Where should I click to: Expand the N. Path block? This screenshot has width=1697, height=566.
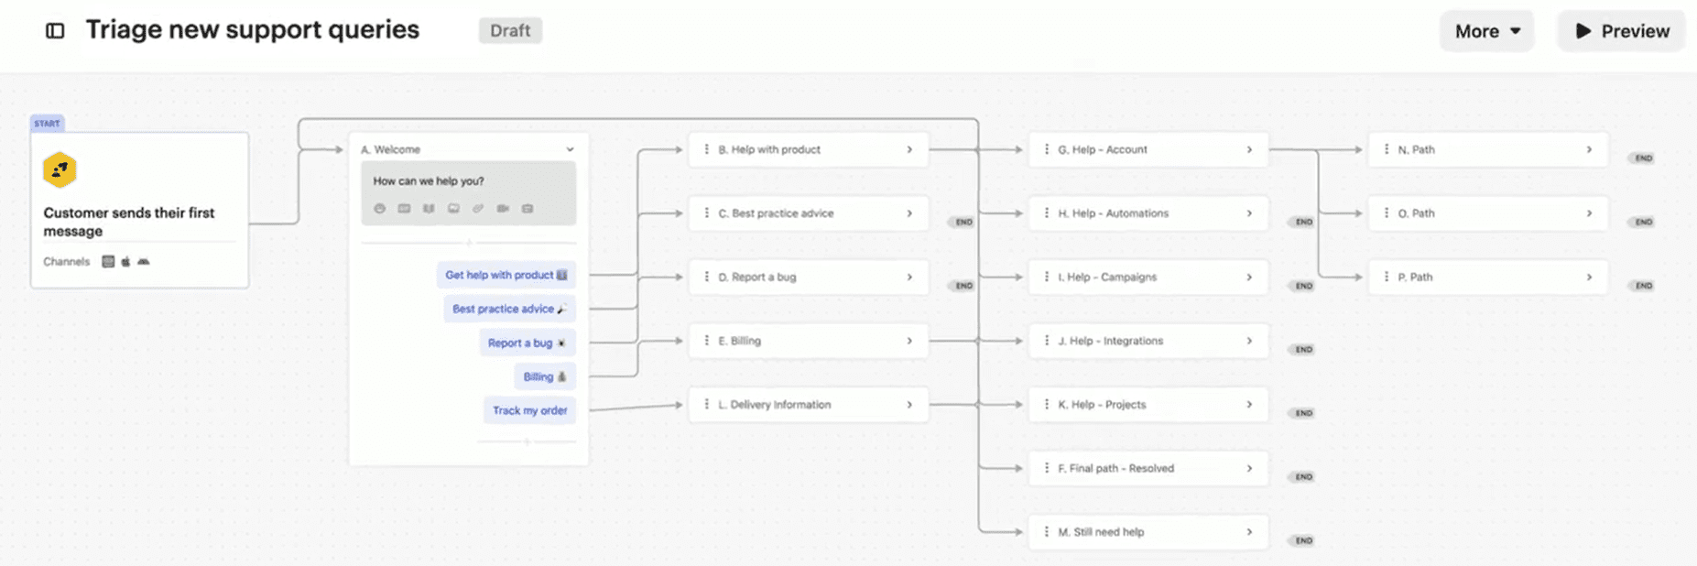(1589, 149)
